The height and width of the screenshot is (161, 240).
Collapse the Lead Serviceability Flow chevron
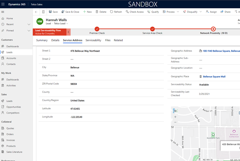coord(69,32)
